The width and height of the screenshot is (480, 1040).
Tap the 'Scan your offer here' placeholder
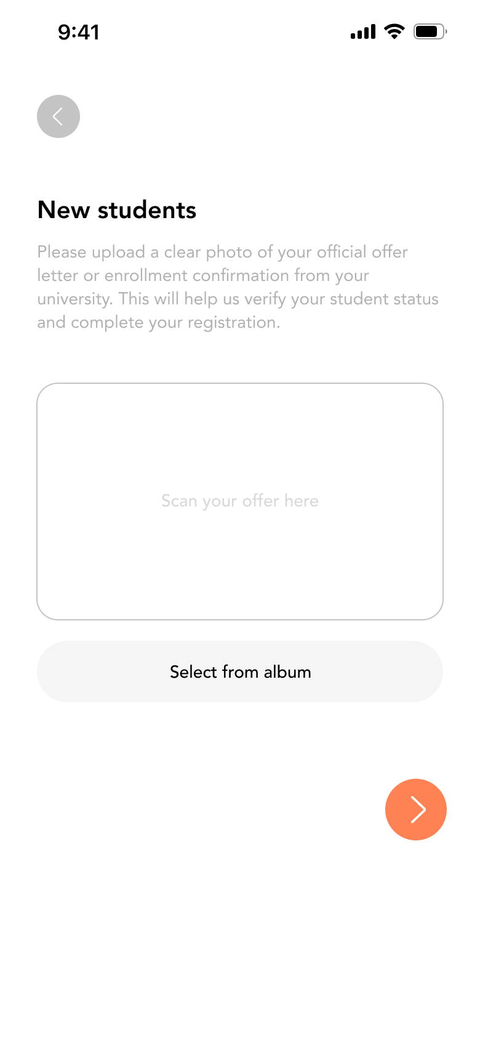[x=240, y=501]
